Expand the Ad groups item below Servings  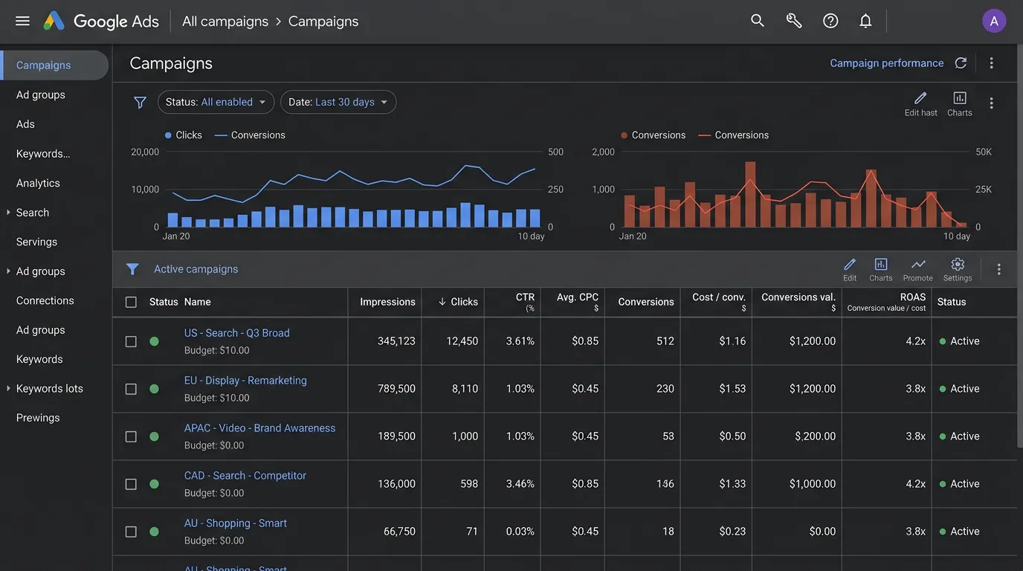tap(8, 271)
